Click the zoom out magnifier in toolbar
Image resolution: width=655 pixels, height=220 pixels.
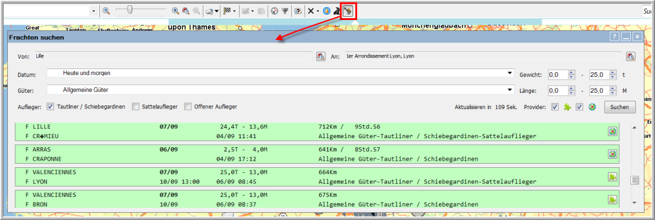click(106, 12)
